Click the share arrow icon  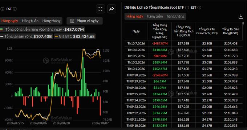(112, 9)
